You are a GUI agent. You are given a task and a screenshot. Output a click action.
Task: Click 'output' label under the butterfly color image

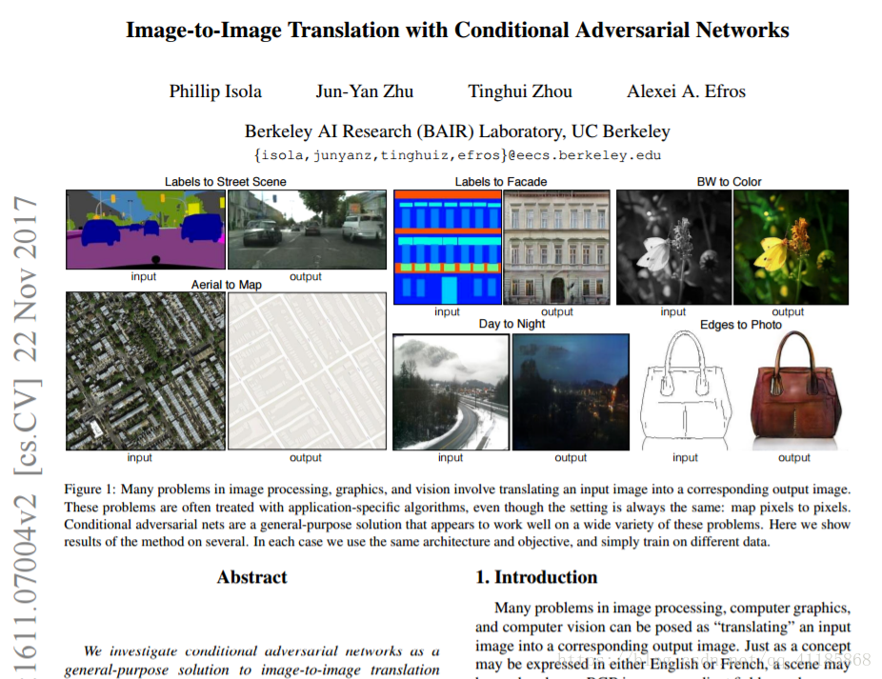[788, 311]
